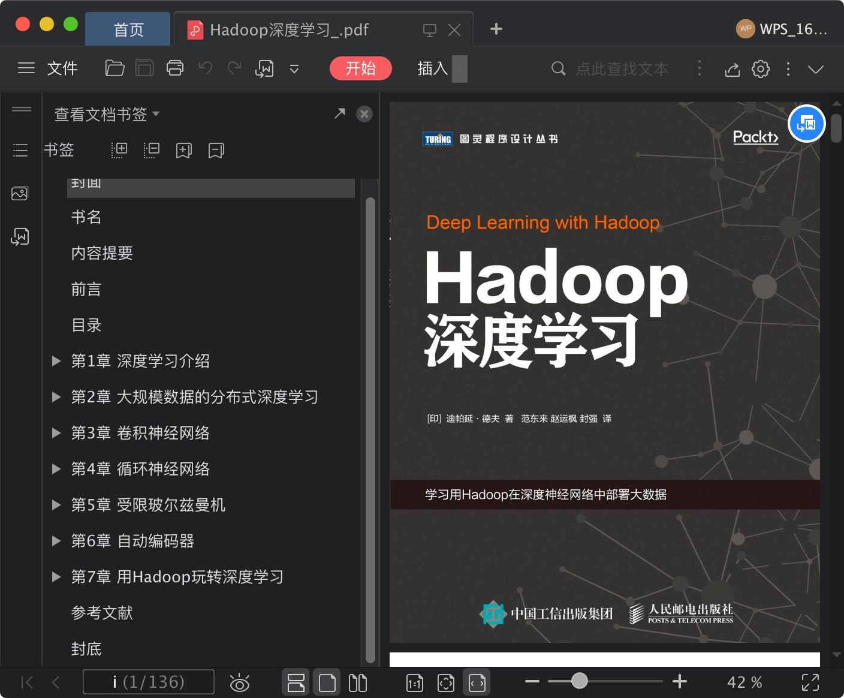Image resolution: width=844 pixels, height=698 pixels.
Task: Click the print icon
Action: point(175,68)
